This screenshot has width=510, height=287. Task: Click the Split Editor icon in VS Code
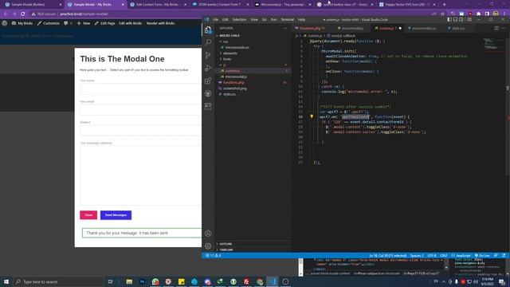496,29
